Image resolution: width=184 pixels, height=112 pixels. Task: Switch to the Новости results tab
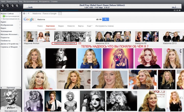(x=71, y=26)
